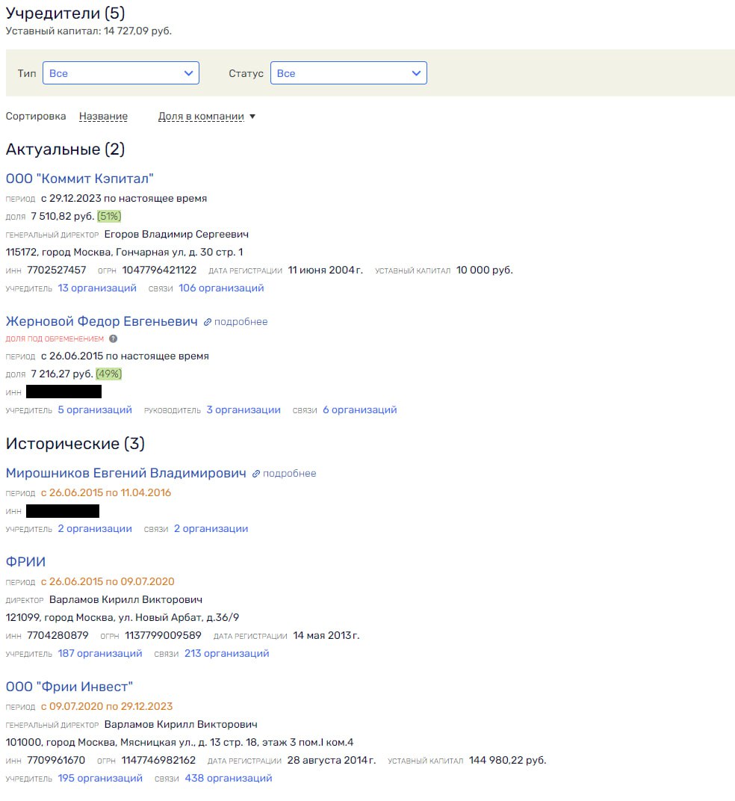This screenshot has height=801, width=735.
Task: Click the уставный капитал 144 980,22 руб. value
Action: coord(507,760)
